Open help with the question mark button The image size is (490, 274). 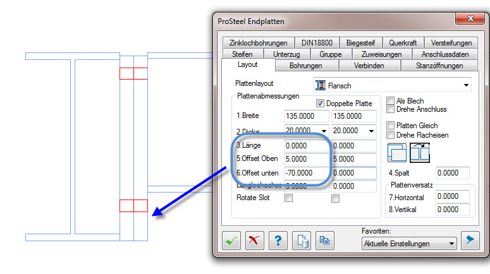coord(278,241)
